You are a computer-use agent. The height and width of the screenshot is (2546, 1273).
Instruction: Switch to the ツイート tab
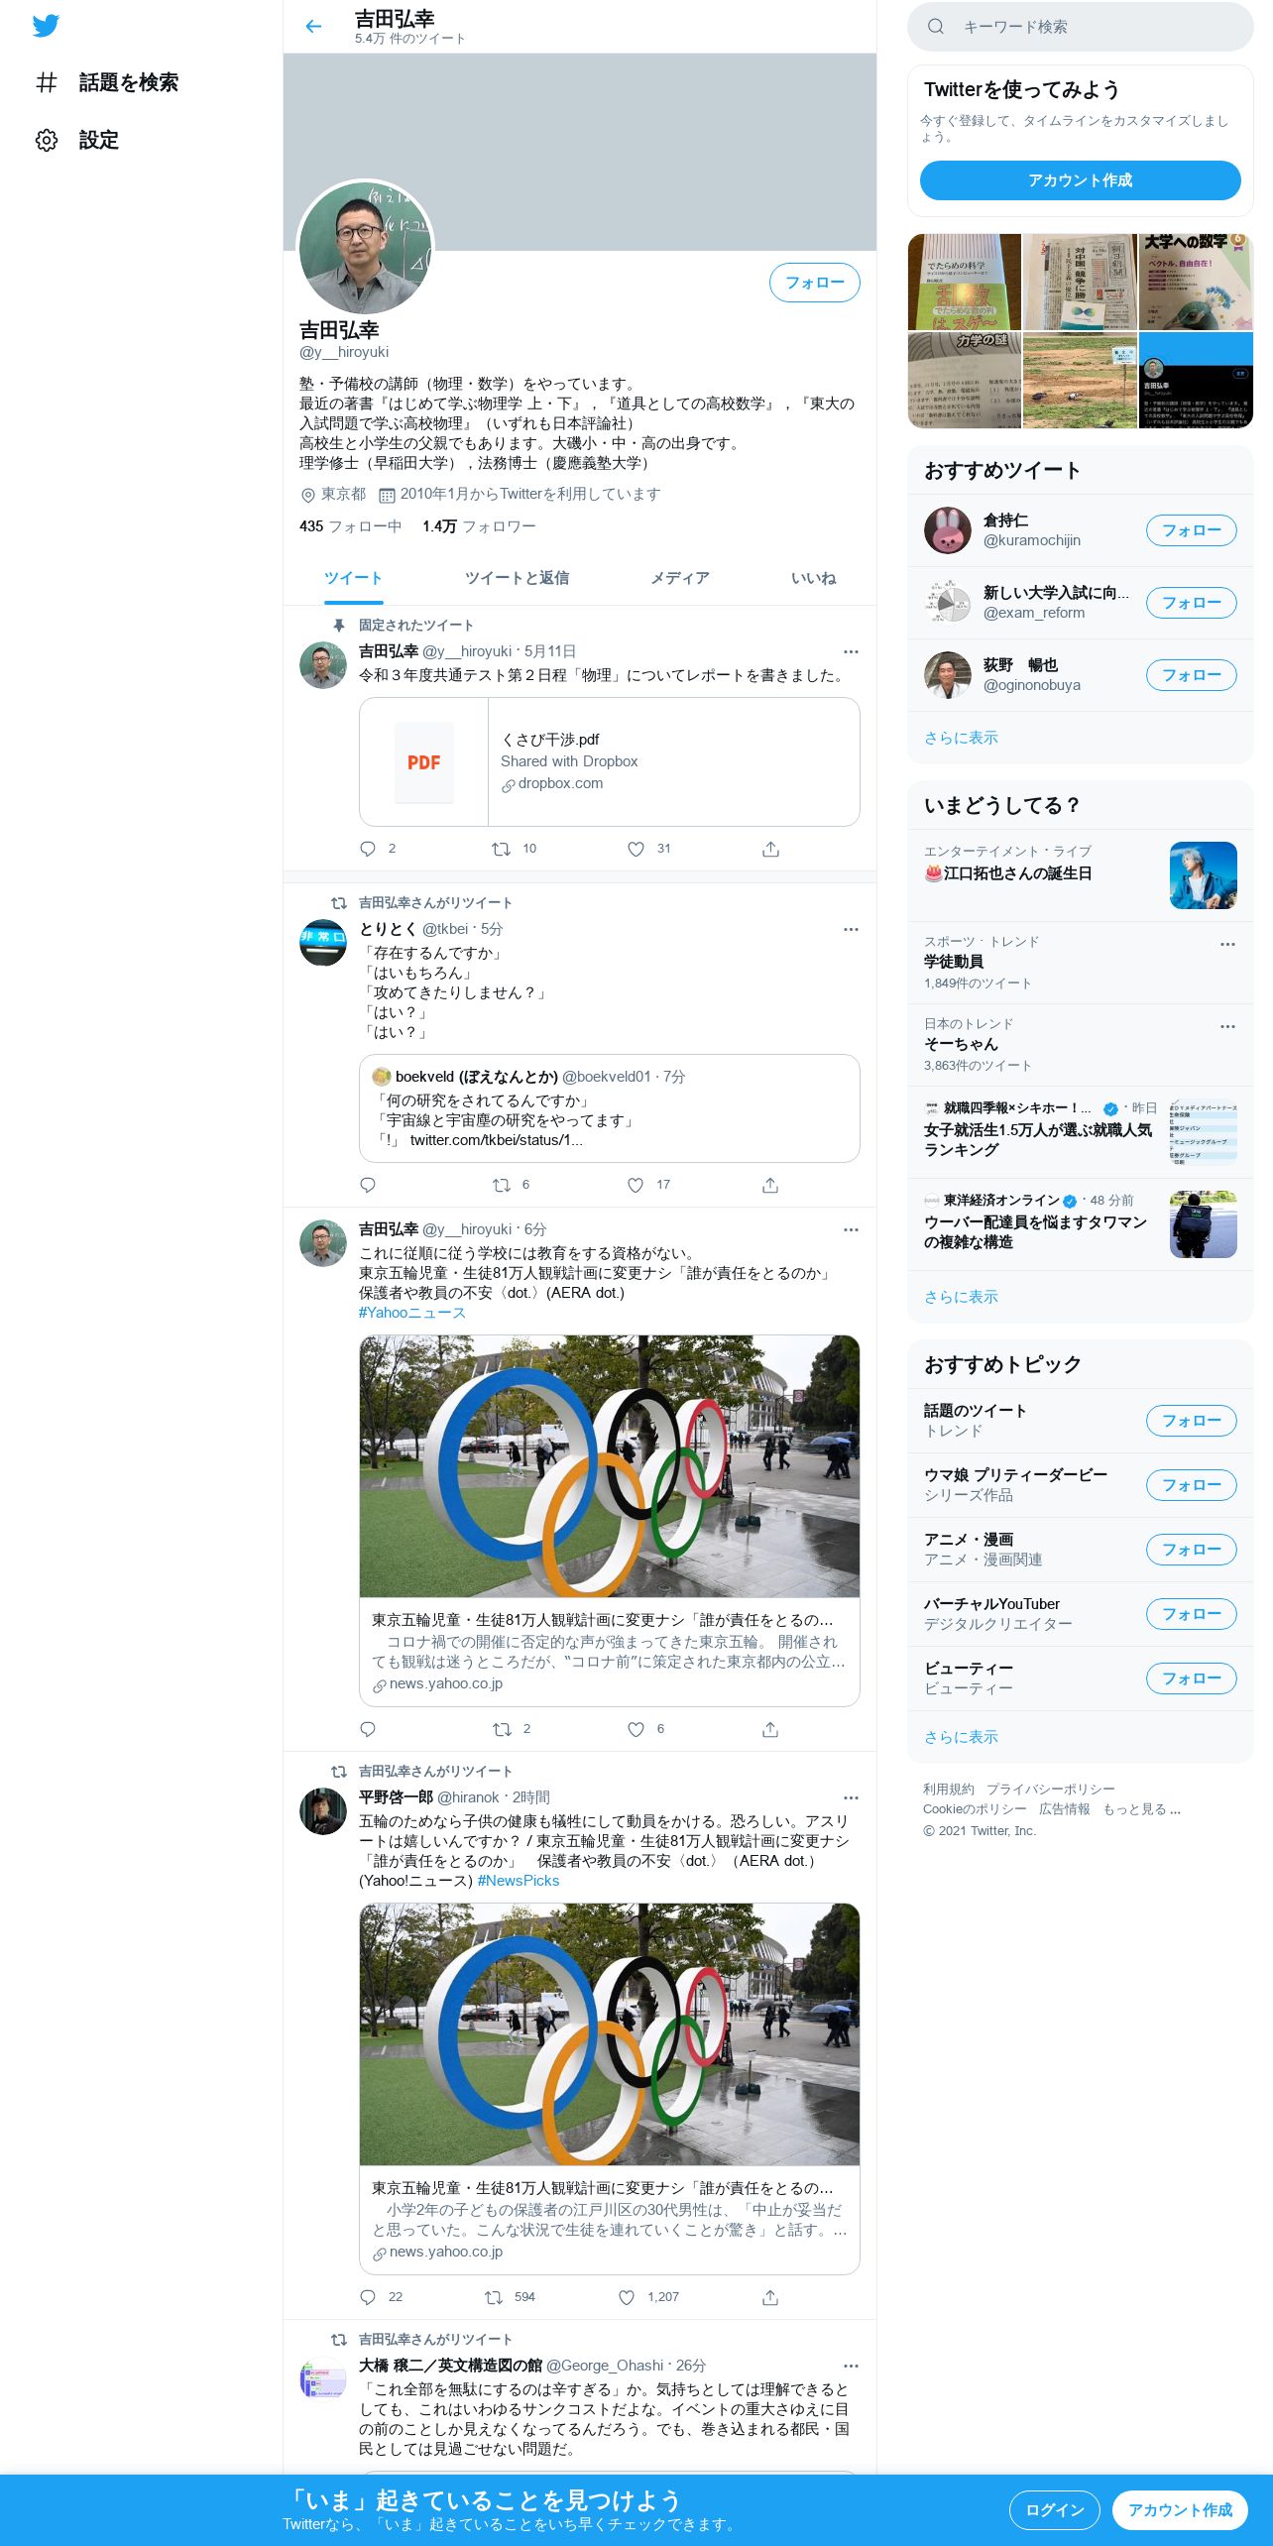353,578
